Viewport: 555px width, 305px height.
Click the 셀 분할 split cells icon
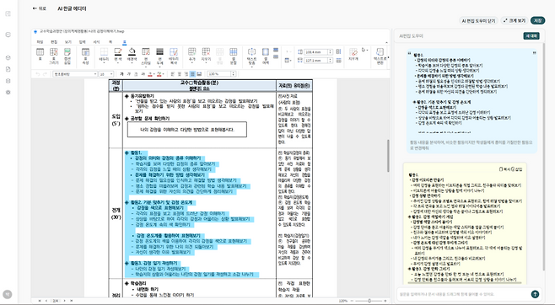point(234,52)
